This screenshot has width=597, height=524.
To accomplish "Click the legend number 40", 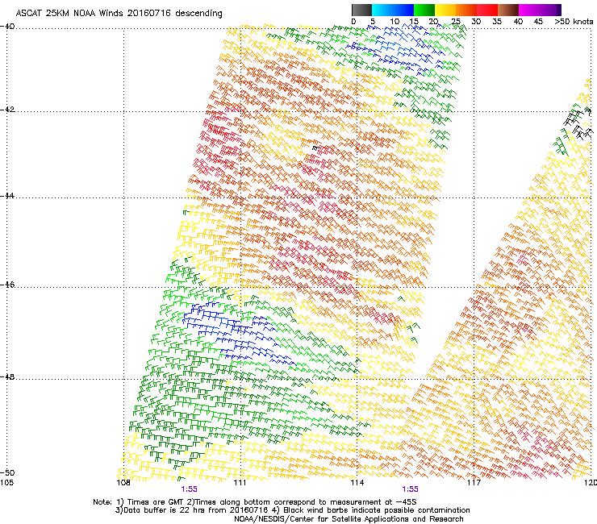I will tap(518, 22).
